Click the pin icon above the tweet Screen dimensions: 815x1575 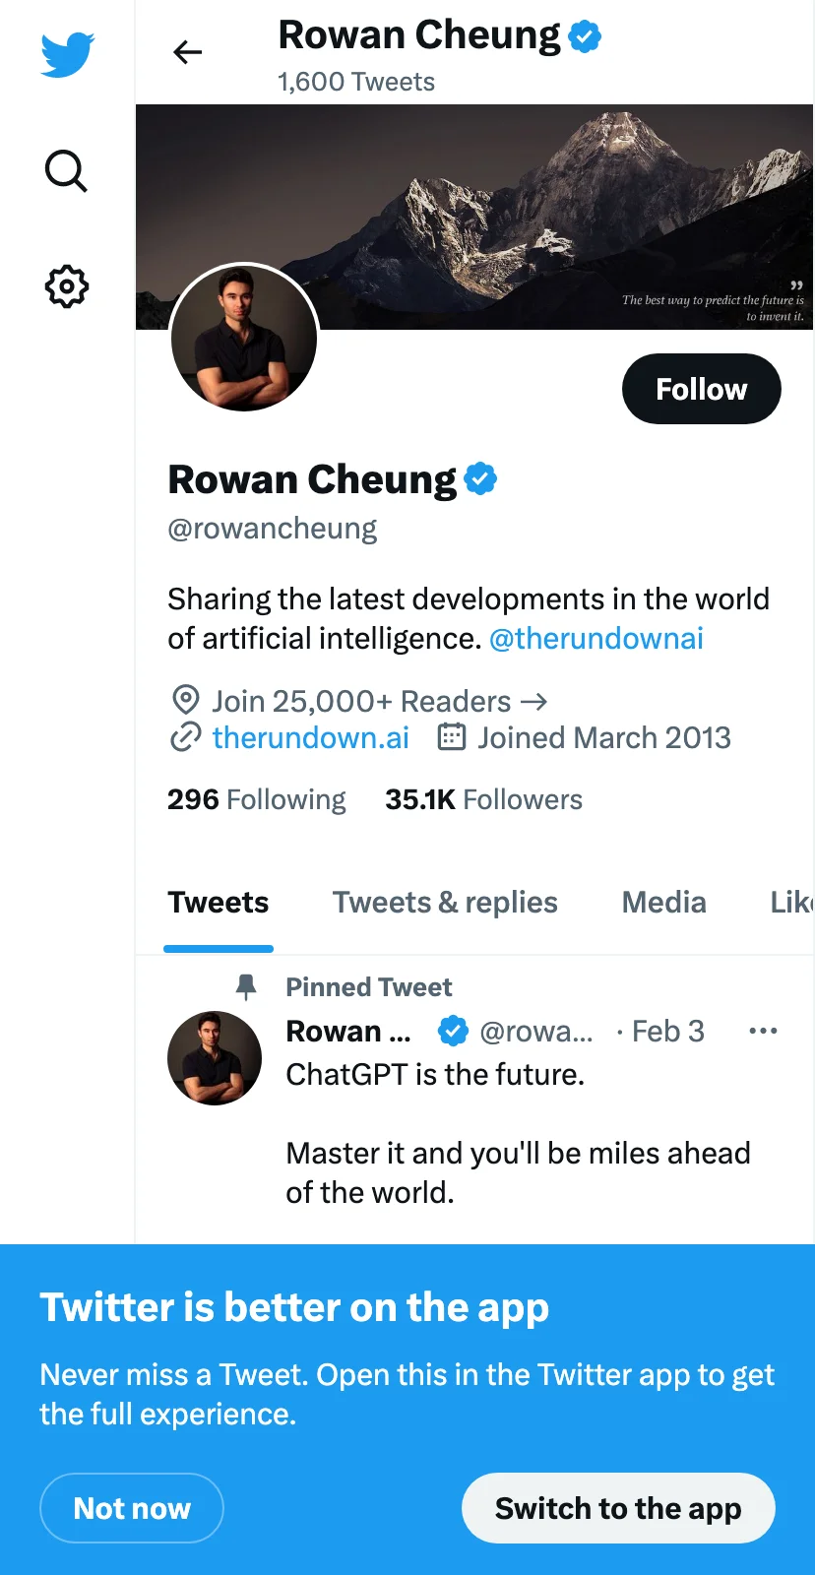[x=246, y=986]
